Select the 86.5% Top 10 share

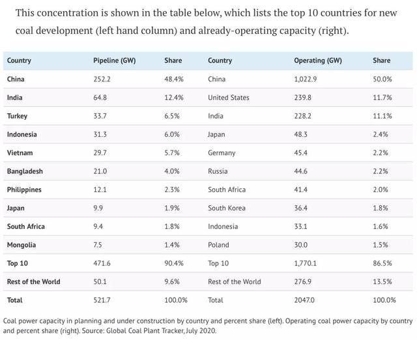(x=382, y=263)
